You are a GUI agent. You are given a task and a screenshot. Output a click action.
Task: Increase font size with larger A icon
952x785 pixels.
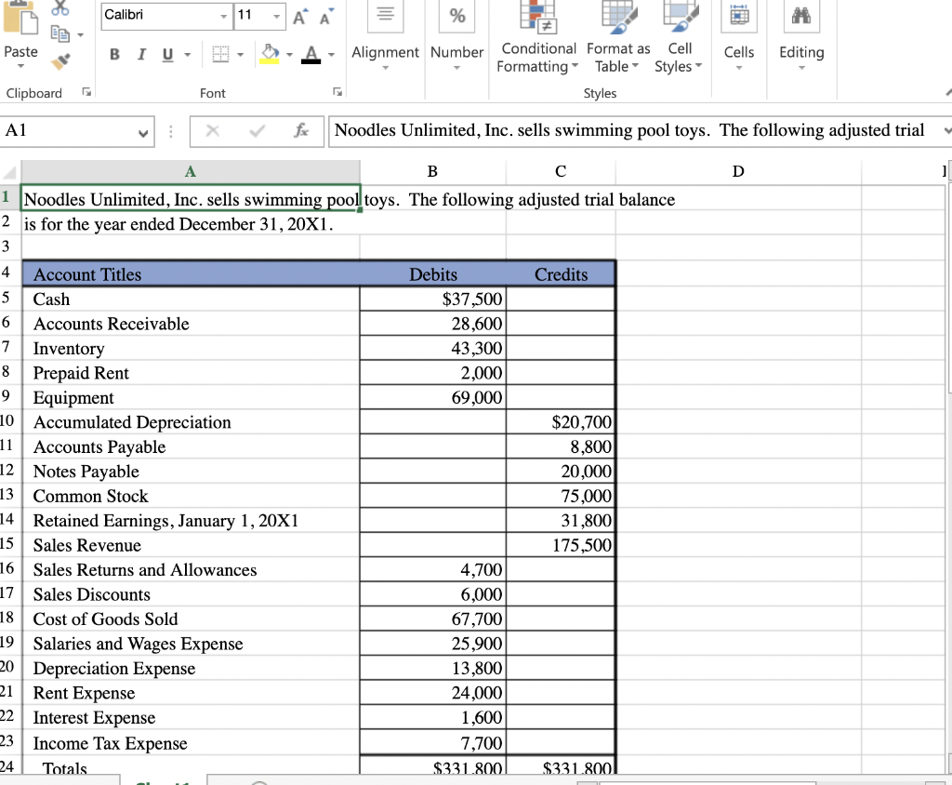point(299,17)
